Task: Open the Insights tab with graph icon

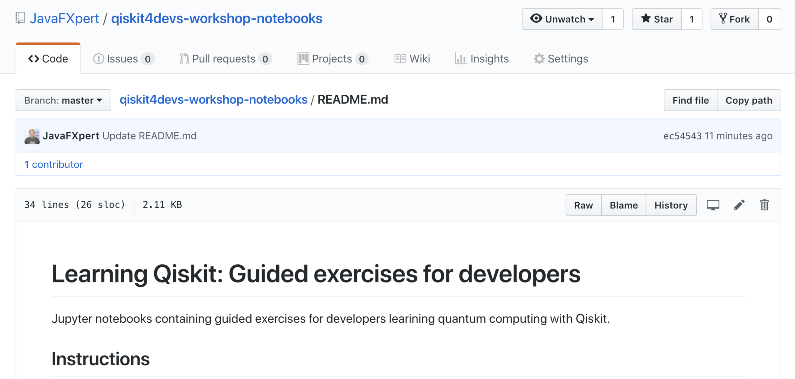Action: (x=482, y=59)
